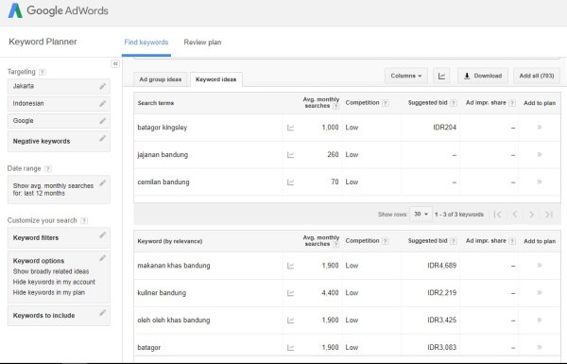Go to next page of keywords
This screenshot has width=567, height=364.
pyautogui.click(x=531, y=215)
